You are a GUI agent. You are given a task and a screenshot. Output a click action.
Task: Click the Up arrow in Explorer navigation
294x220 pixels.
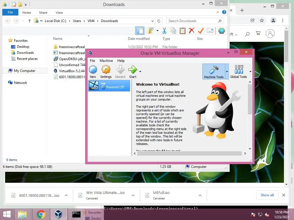coord(30,21)
